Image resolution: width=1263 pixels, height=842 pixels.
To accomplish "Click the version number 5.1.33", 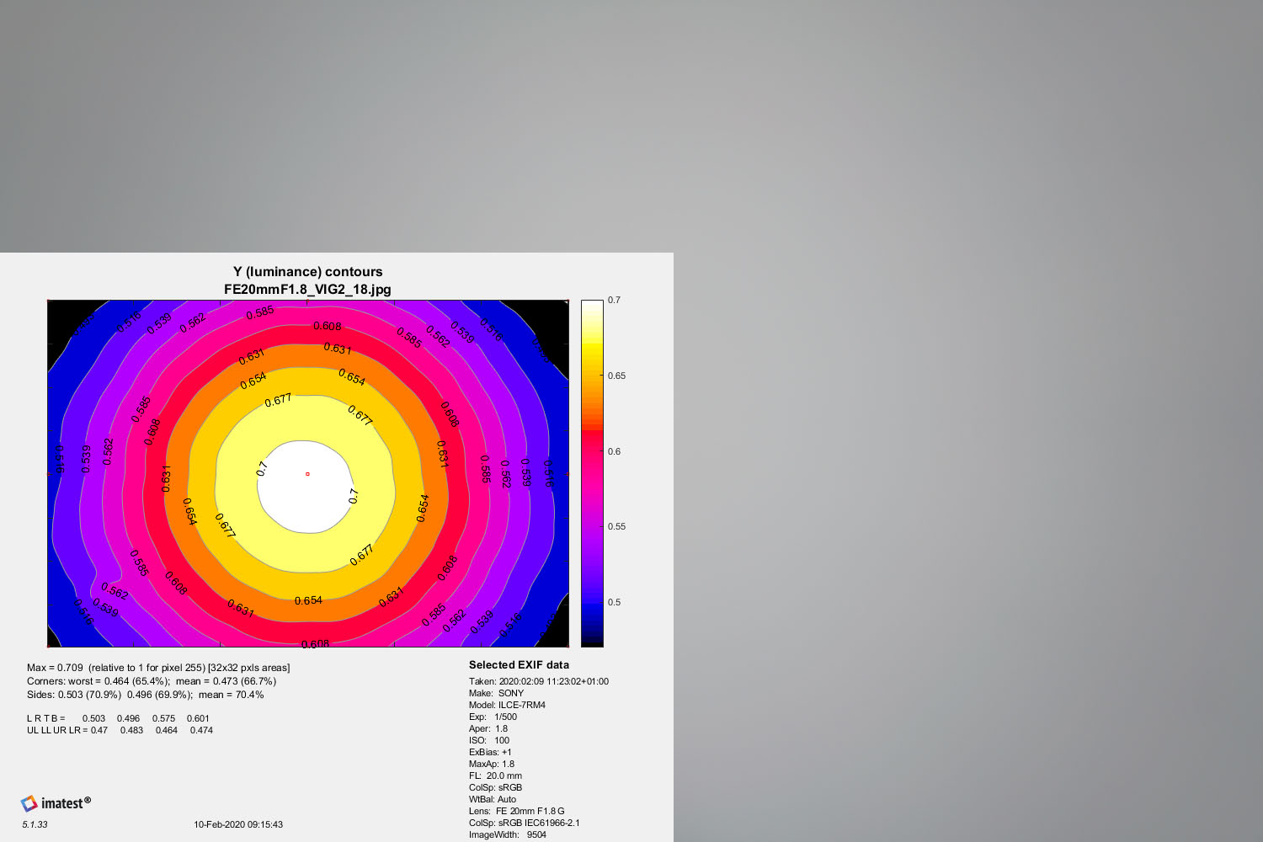I will tap(35, 824).
